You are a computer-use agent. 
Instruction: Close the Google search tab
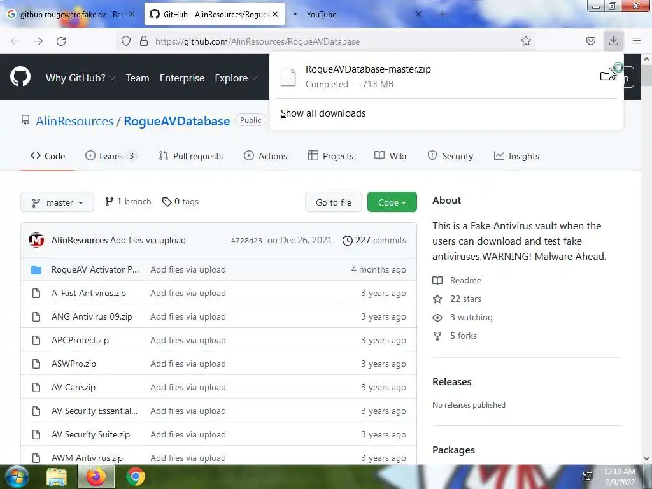[131, 14]
